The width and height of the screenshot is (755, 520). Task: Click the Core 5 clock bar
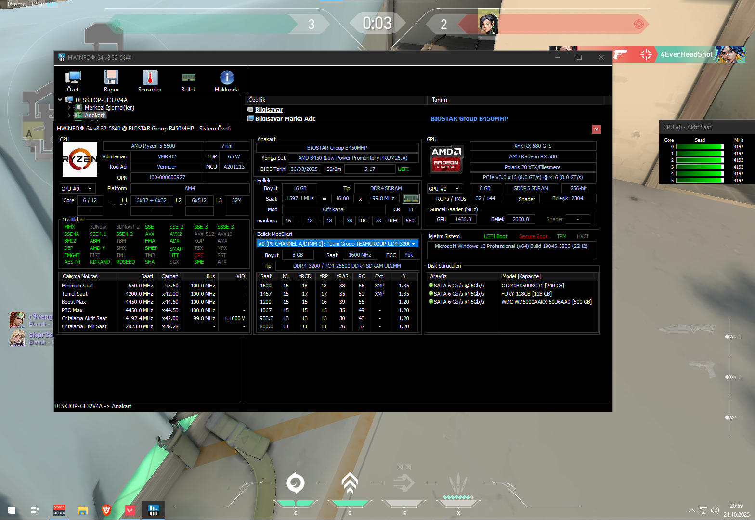[700, 181]
